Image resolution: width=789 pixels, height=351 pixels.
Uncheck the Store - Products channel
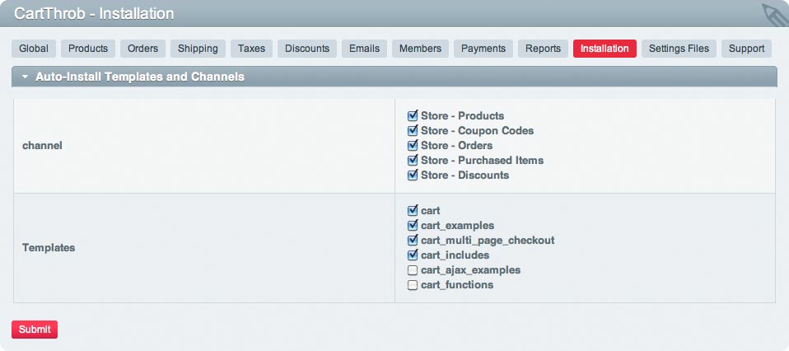[x=413, y=116]
